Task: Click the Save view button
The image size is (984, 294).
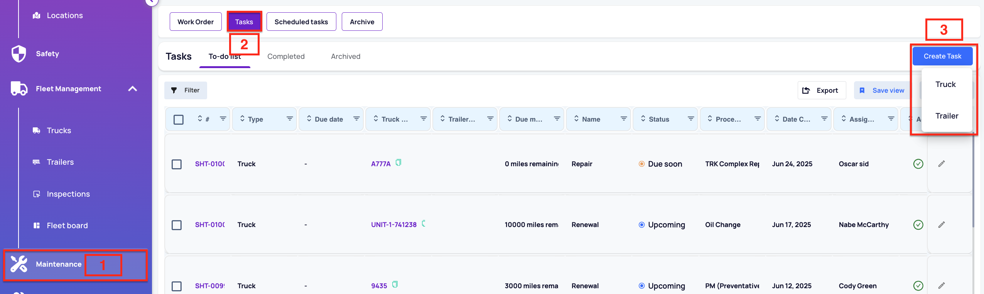Action: pyautogui.click(x=882, y=90)
